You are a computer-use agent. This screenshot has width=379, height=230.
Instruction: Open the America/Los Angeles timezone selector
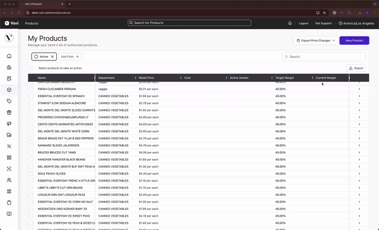[x=356, y=23]
